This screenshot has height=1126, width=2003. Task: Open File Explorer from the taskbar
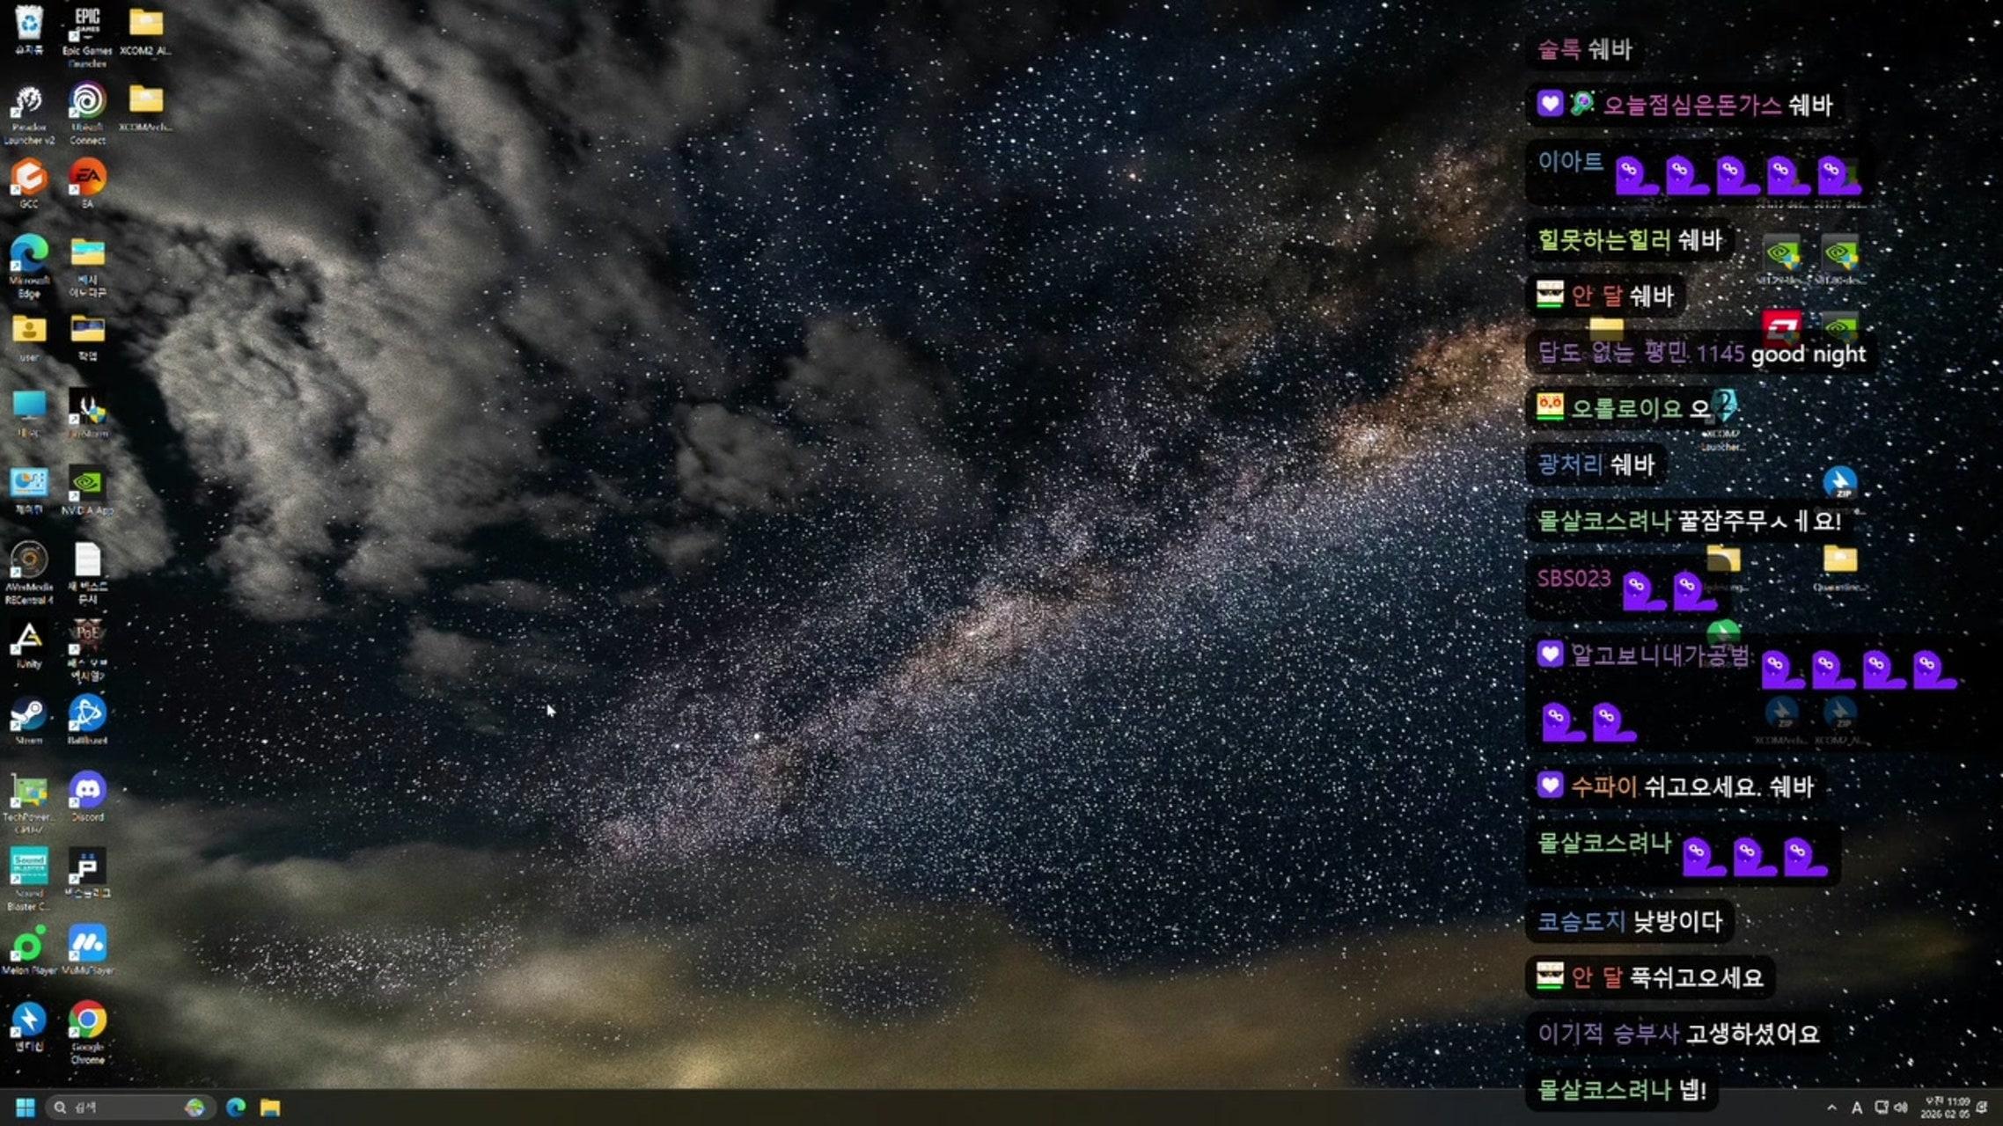(x=270, y=1108)
